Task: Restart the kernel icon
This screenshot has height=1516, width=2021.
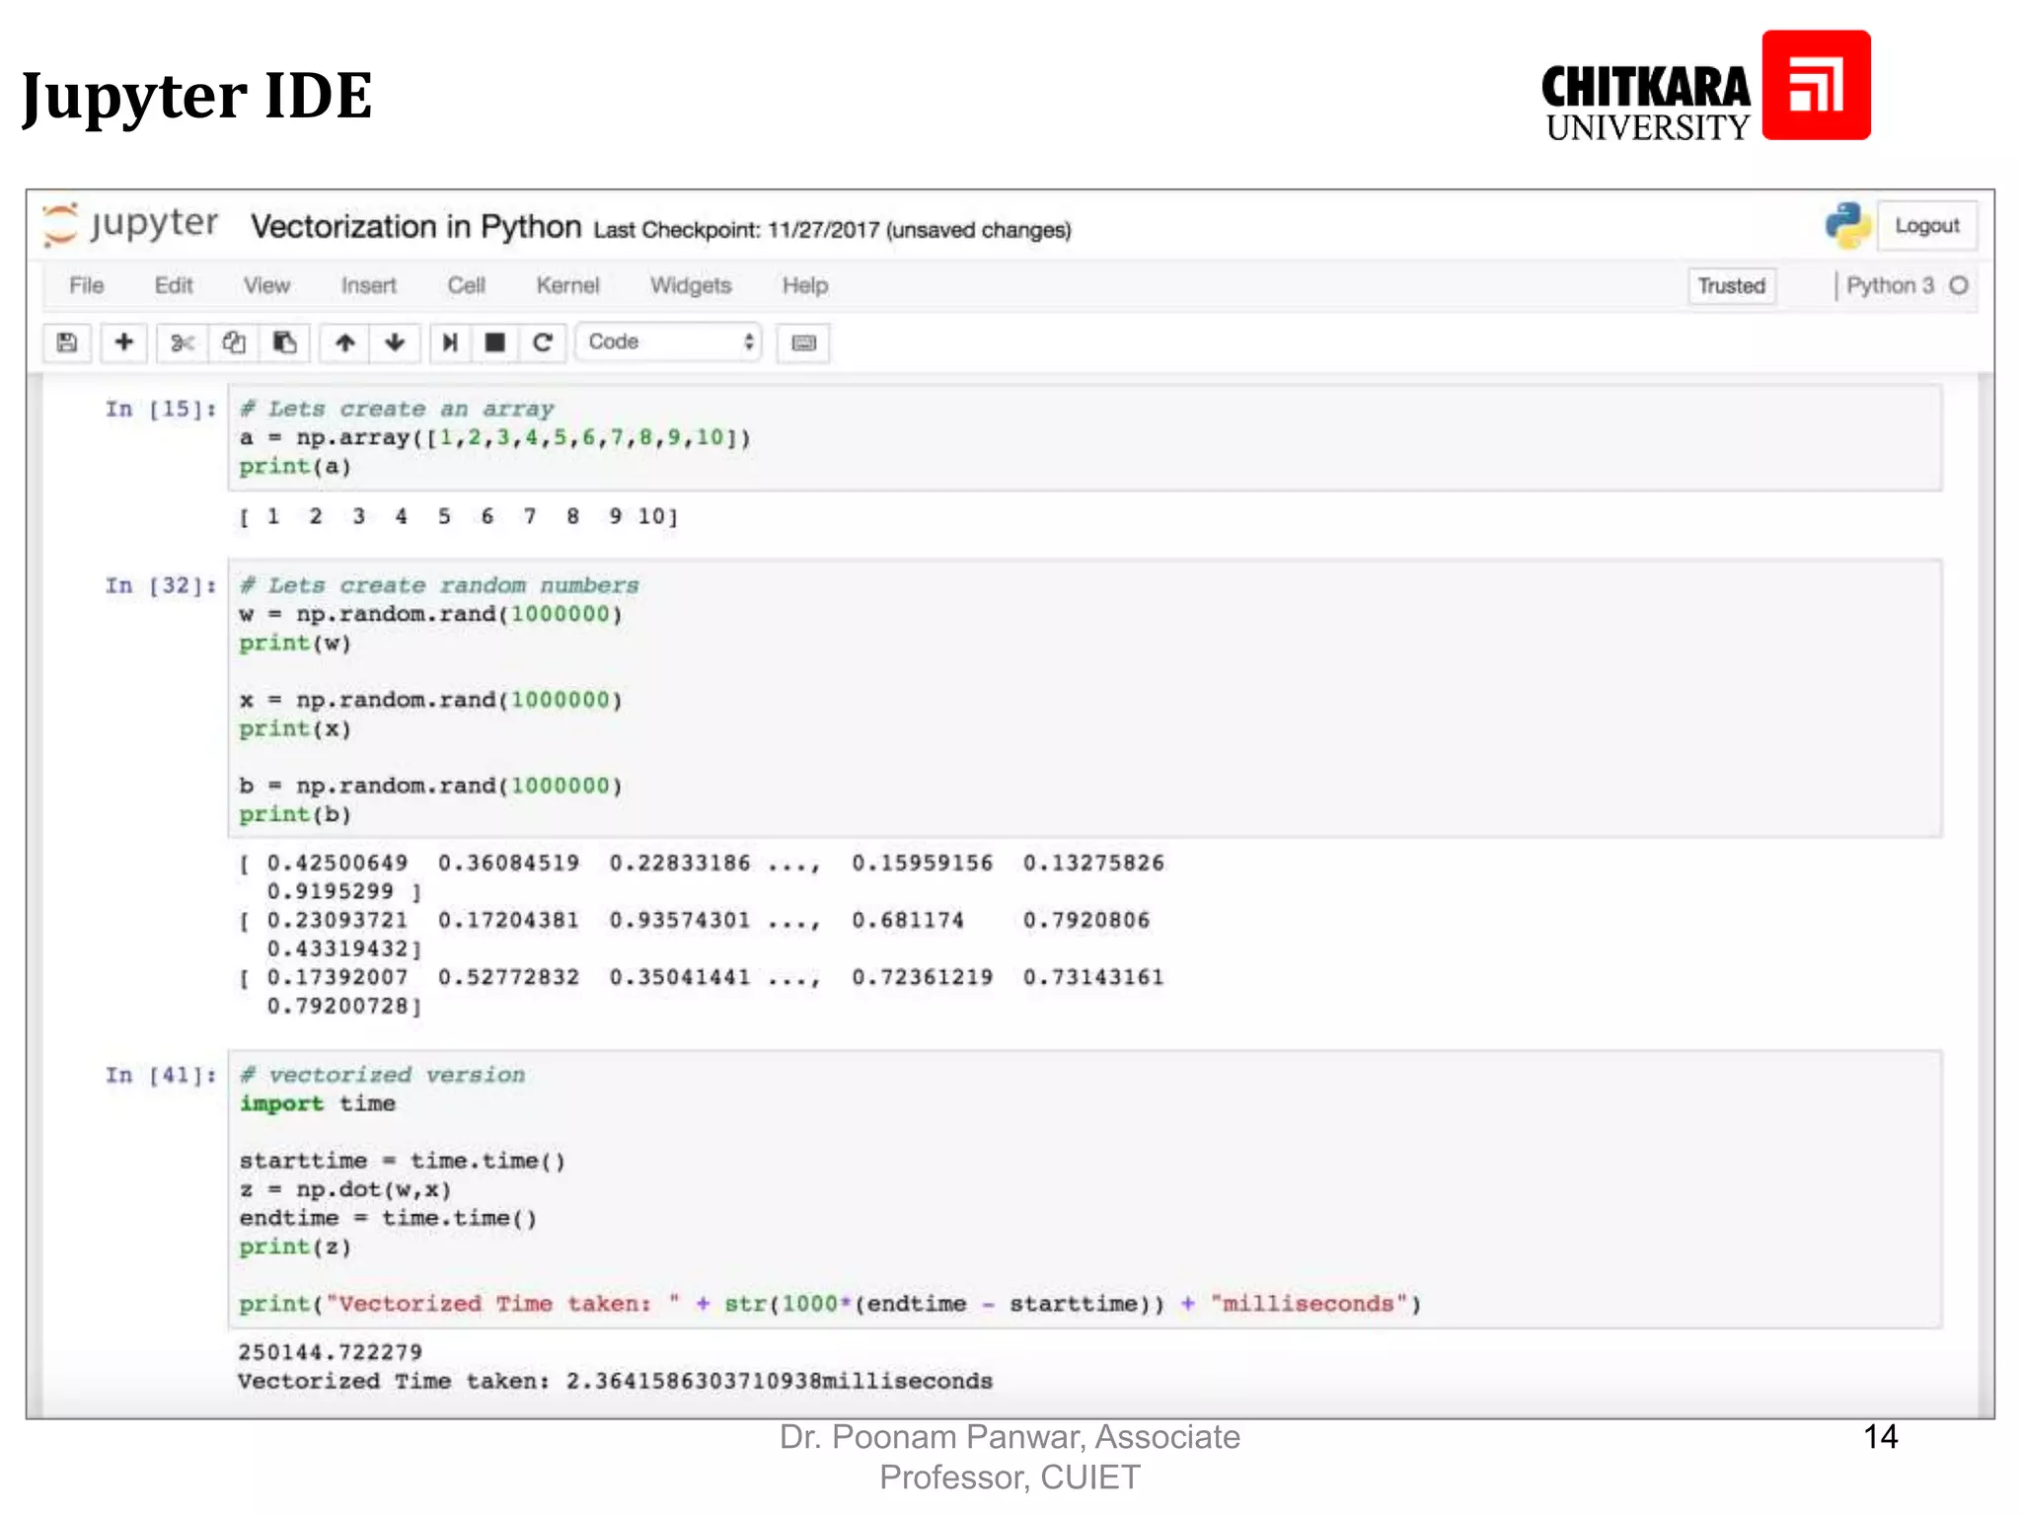Action: pos(542,342)
